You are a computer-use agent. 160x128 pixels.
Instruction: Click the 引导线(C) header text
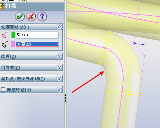(x=10, y=68)
